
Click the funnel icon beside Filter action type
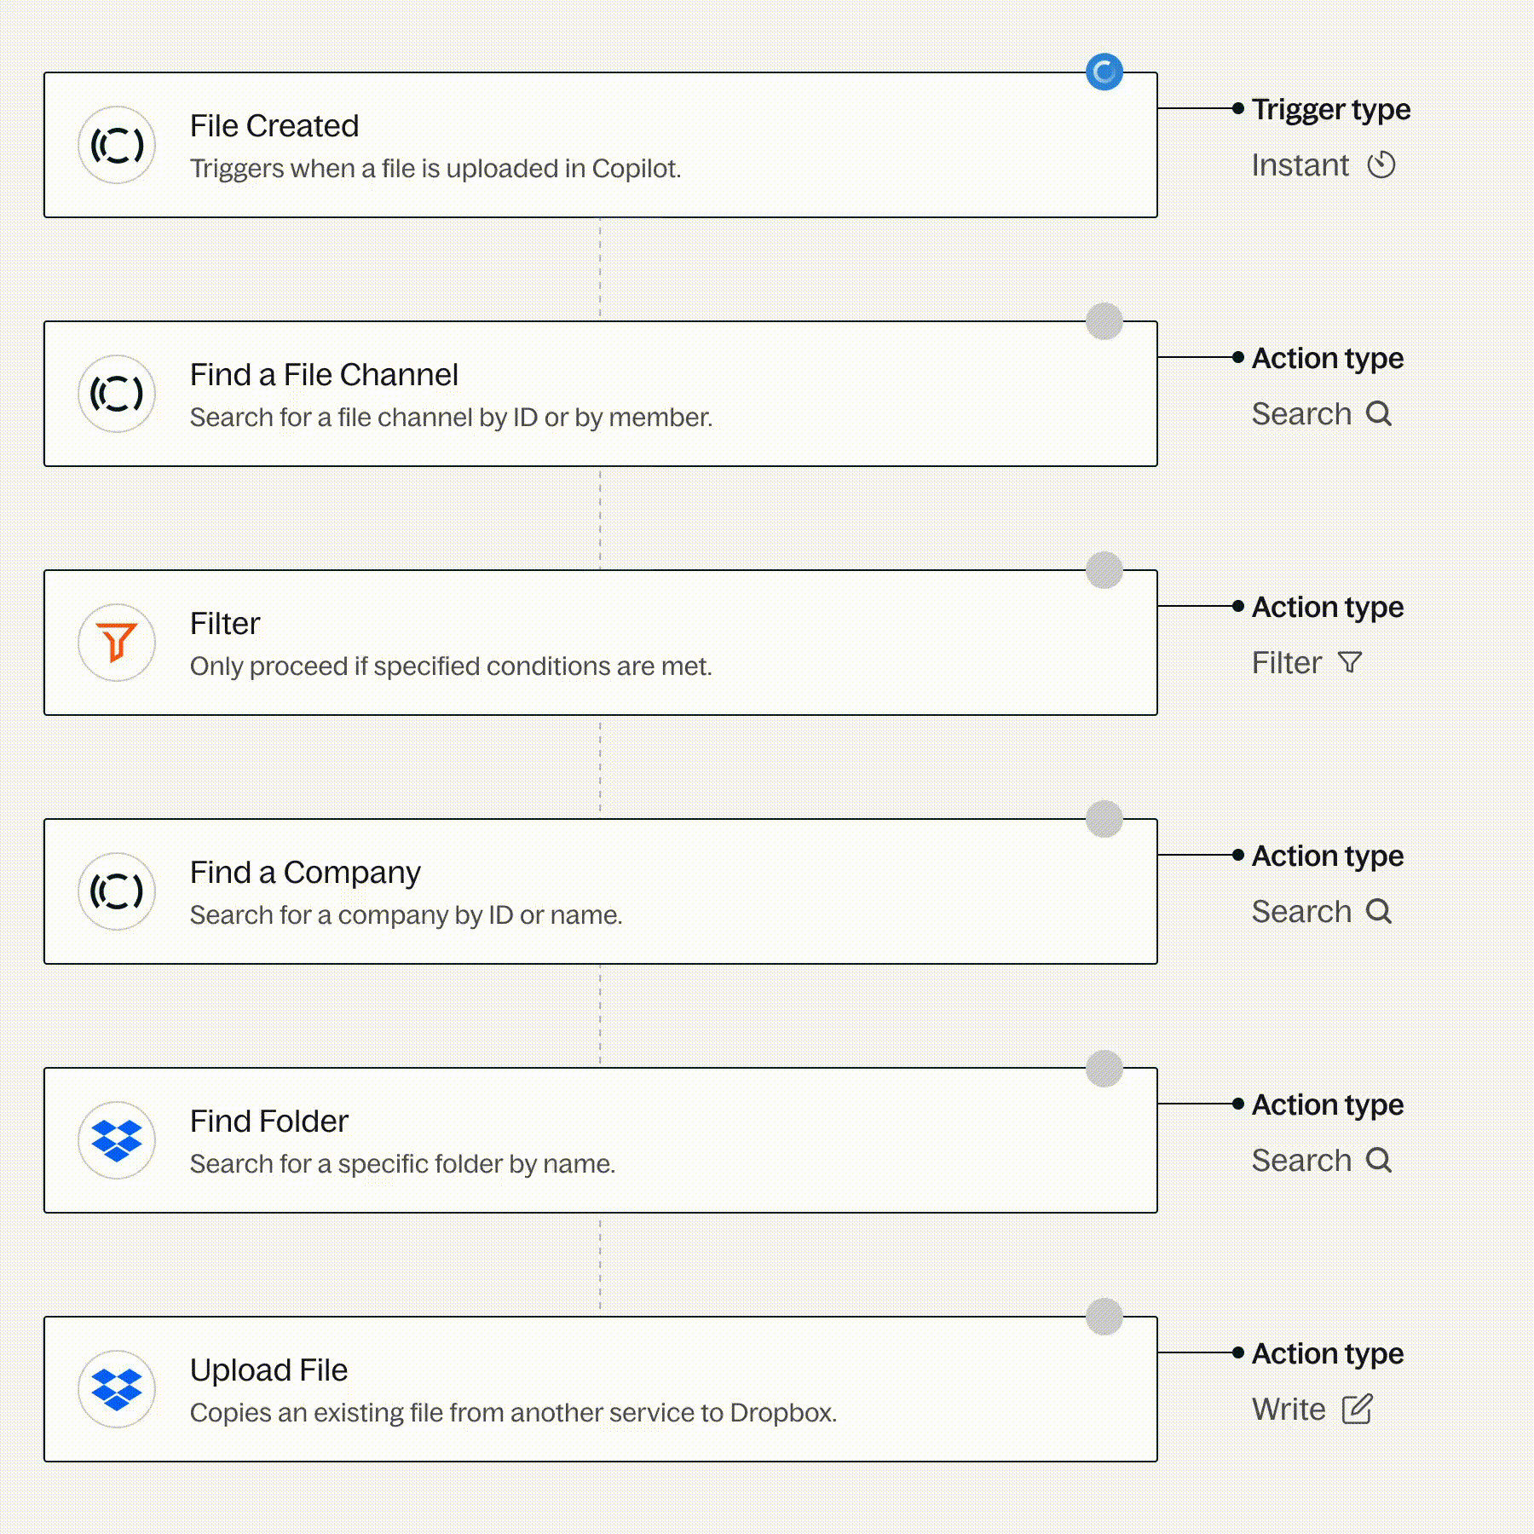pos(1350,662)
